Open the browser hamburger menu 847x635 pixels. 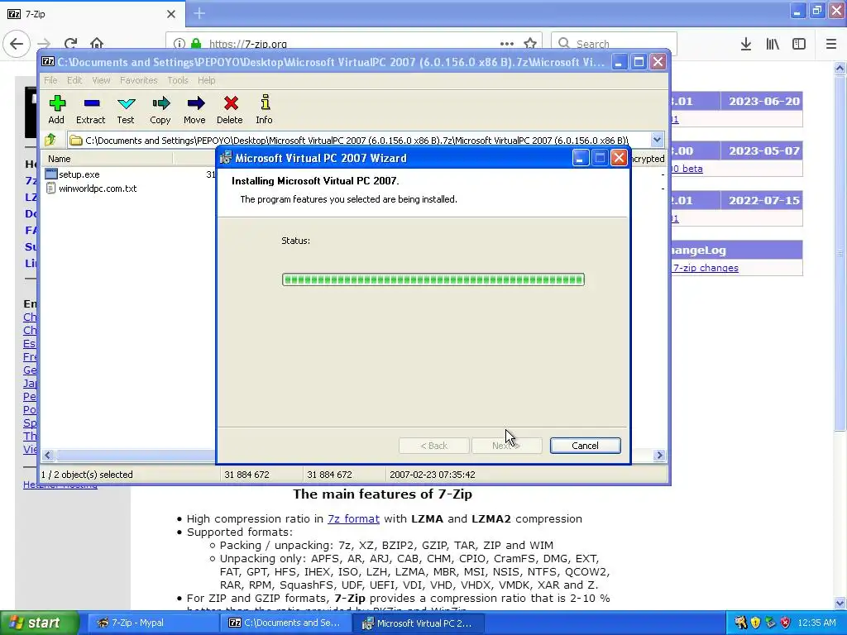point(831,44)
